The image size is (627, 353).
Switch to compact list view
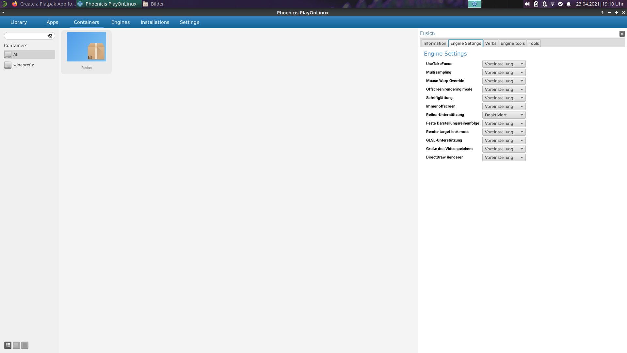[16, 345]
